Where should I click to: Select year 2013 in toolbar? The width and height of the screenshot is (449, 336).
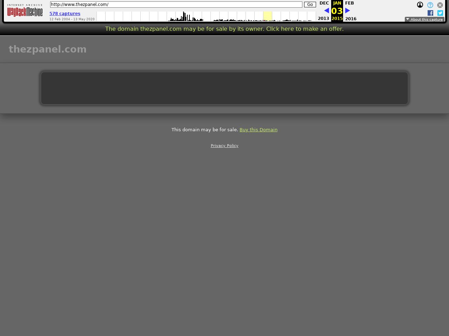[x=323, y=19]
